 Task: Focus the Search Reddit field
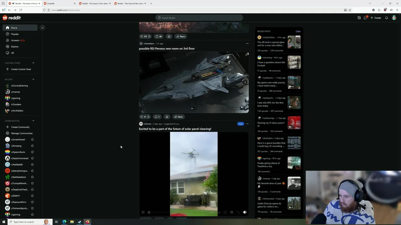pyautogui.click(x=199, y=18)
